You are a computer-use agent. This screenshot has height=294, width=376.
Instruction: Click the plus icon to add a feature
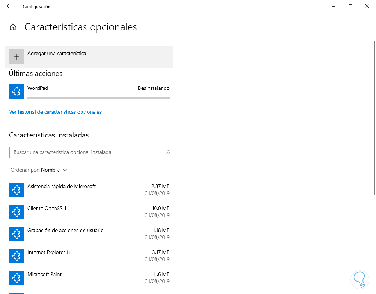(16, 57)
